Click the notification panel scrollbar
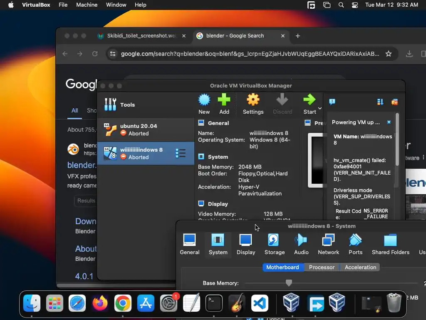Image resolution: width=426 pixels, height=320 pixels. (397, 140)
